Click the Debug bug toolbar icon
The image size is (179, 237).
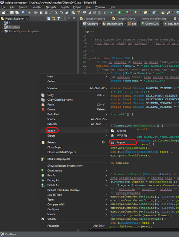pos(111,13)
